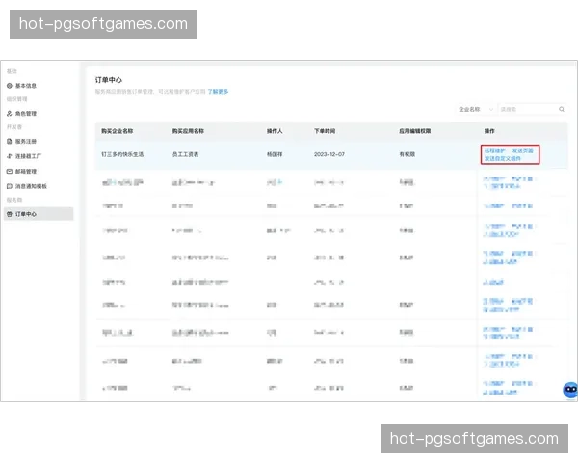
Task: Click the 下单时间 column header
Action: click(x=325, y=129)
